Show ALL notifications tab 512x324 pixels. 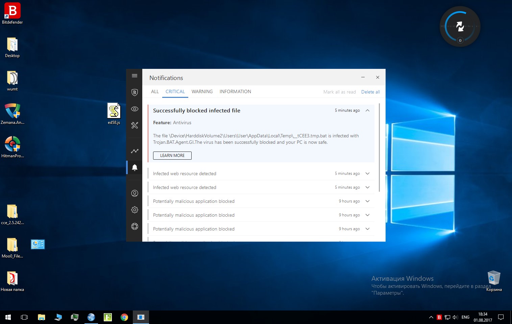tap(155, 91)
